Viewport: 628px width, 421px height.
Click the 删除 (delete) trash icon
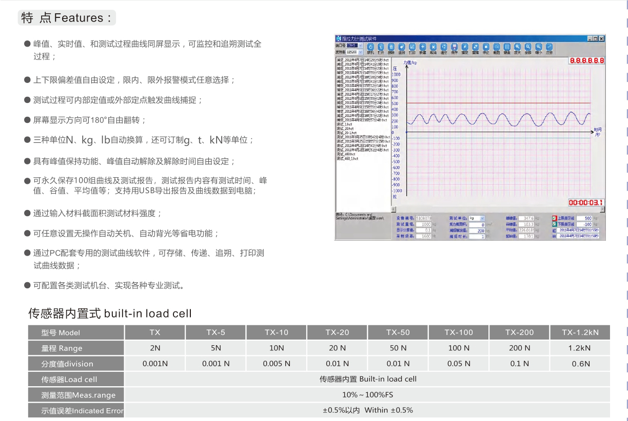pos(391,47)
